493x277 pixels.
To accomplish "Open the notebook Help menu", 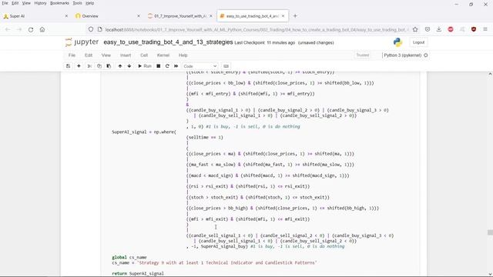I will point(183,55).
